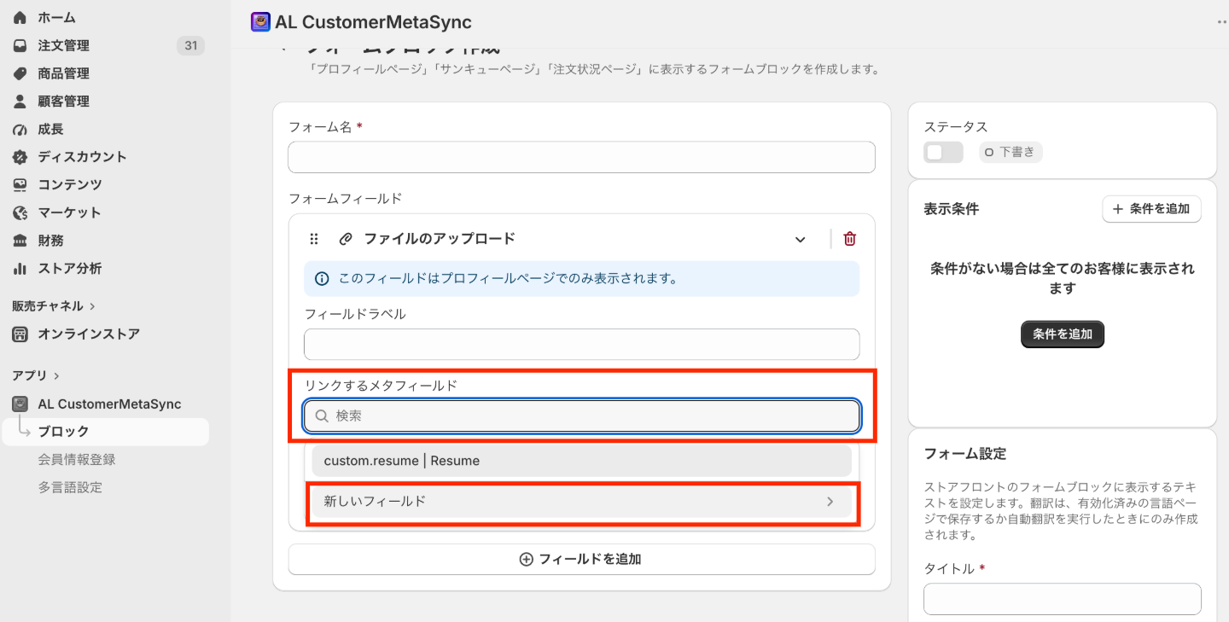Expand the 新しいフィールド option
Image resolution: width=1229 pixels, height=622 pixels.
[582, 502]
